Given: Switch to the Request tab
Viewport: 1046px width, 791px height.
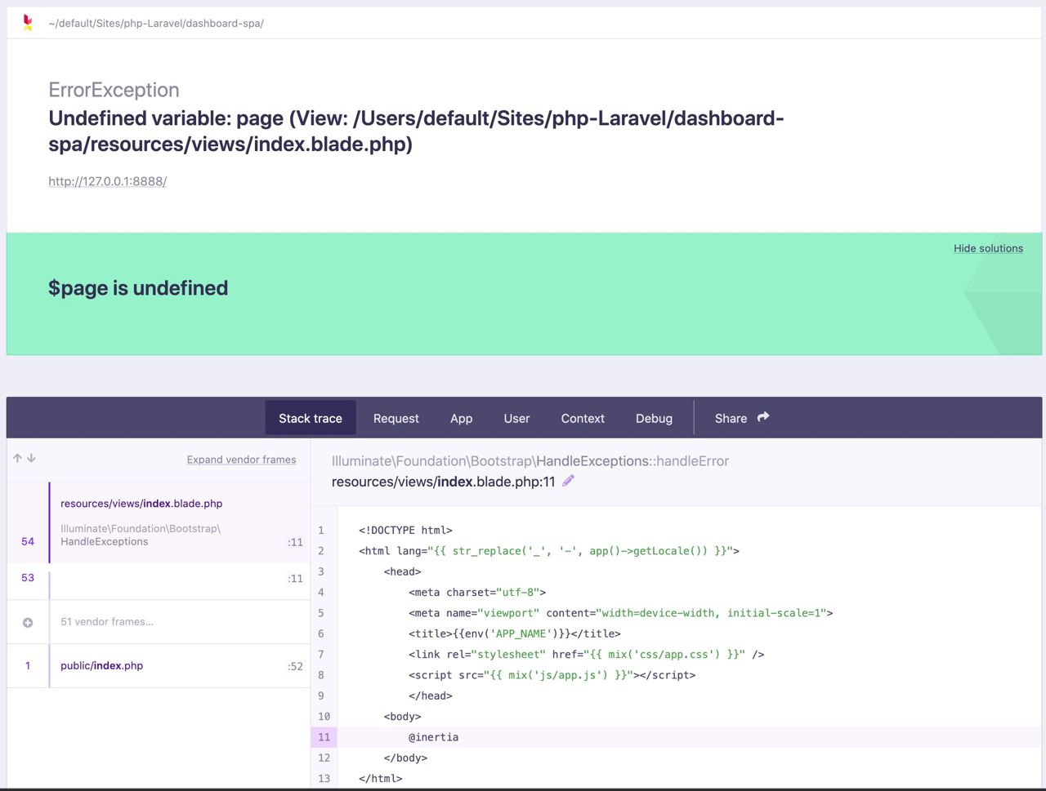Looking at the screenshot, I should [x=396, y=418].
